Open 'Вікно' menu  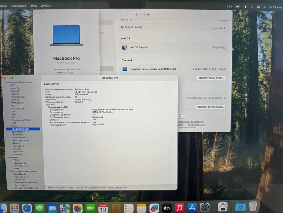pyautogui.click(x=34, y=5)
